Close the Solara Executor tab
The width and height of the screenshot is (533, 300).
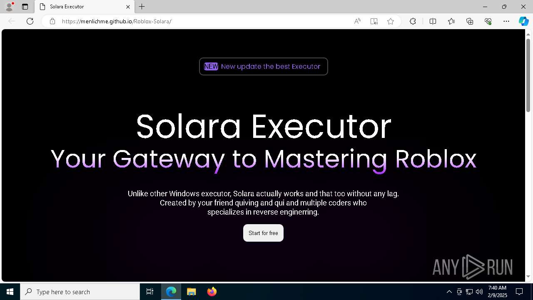tap(128, 7)
